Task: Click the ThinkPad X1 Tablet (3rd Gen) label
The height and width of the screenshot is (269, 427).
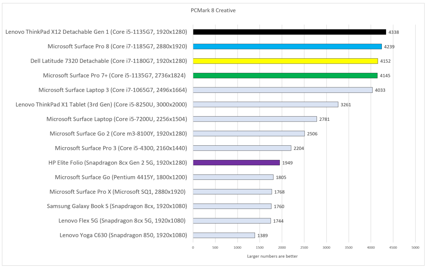Action: (x=101, y=104)
